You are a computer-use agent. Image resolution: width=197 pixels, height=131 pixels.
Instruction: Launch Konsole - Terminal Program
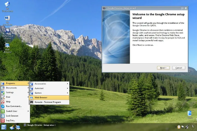(x=49, y=102)
